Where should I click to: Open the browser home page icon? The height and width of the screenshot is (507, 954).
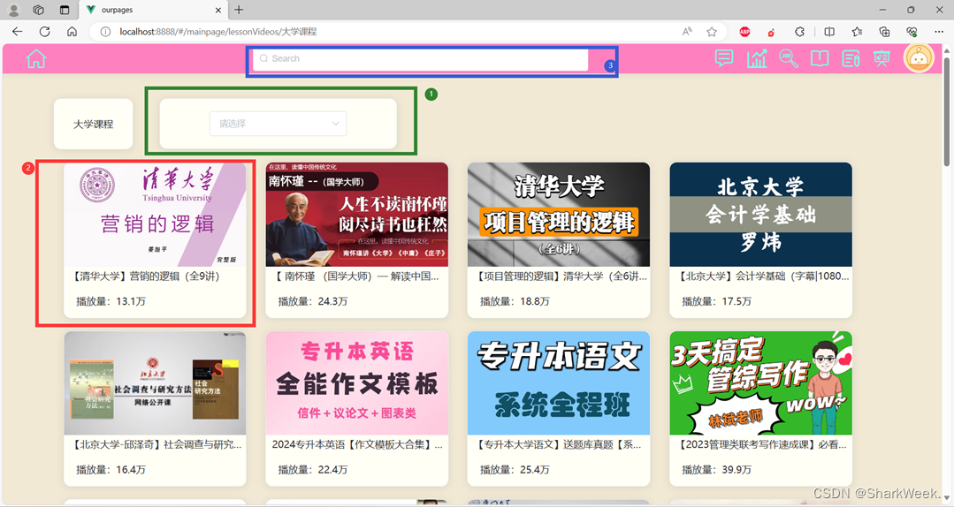(72, 32)
